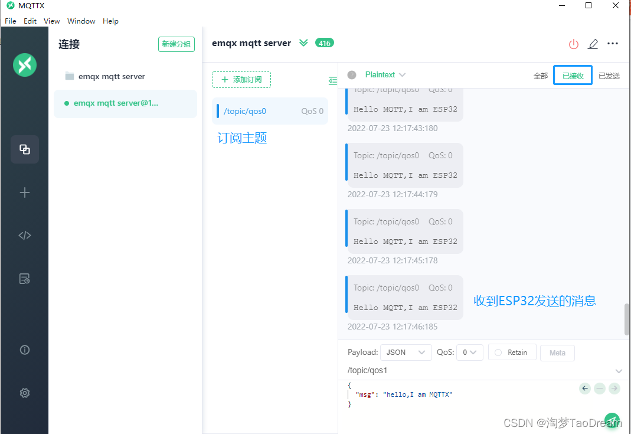Send the message with the green send button
This screenshot has height=434, width=631.
[612, 420]
